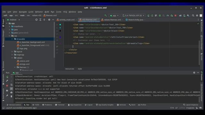The width and height of the screenshot is (205, 115).
Task: Toggle the Device File Explorer side tab
Action: click(201, 92)
